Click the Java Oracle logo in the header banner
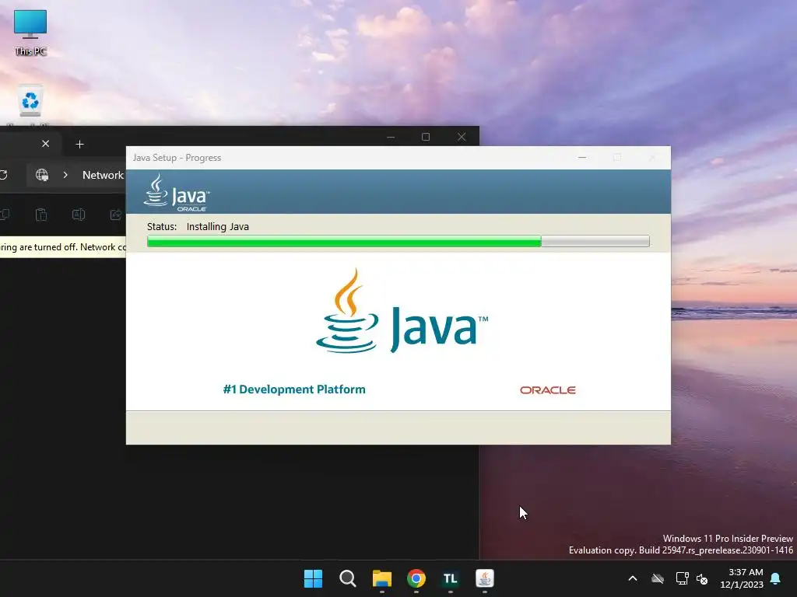The image size is (797, 597). pos(177,193)
